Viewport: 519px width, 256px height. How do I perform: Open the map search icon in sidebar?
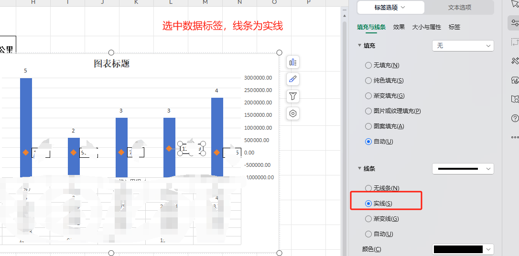[x=515, y=99]
